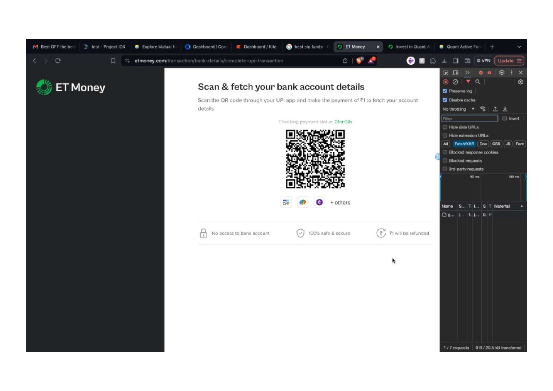Switch to test - Project IDX tab

pyautogui.click(x=104, y=47)
